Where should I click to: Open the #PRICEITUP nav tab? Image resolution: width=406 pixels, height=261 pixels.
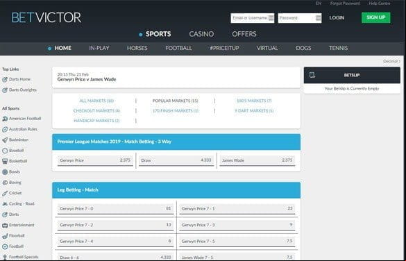tap(224, 48)
